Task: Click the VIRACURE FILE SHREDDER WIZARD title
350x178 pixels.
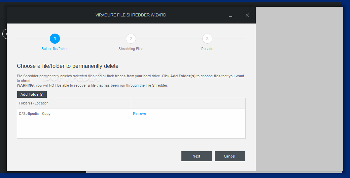Action: [131, 15]
